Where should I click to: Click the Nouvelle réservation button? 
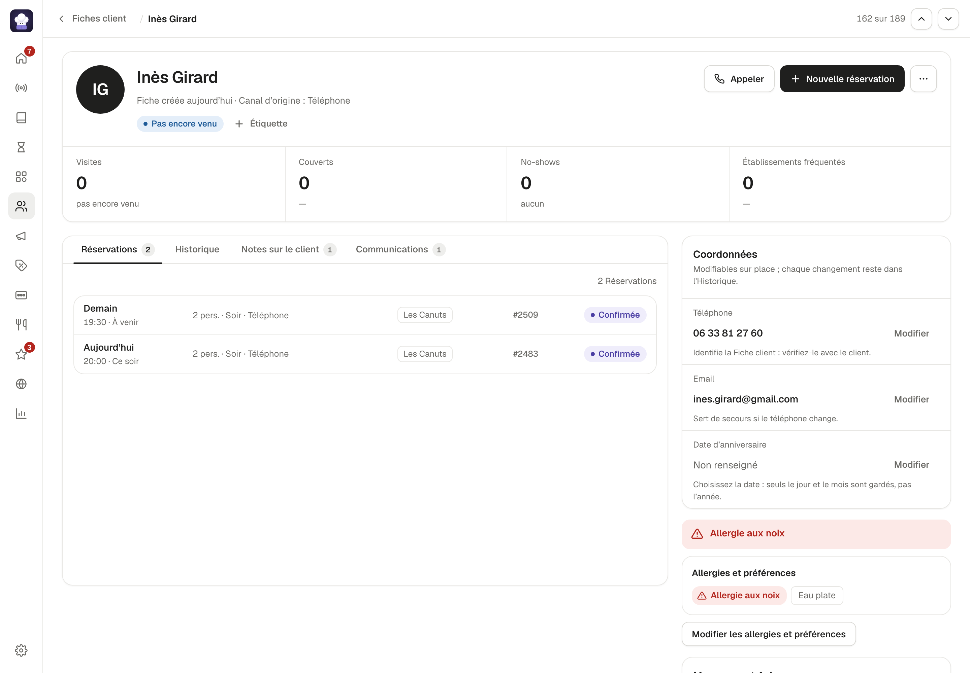[x=842, y=78]
